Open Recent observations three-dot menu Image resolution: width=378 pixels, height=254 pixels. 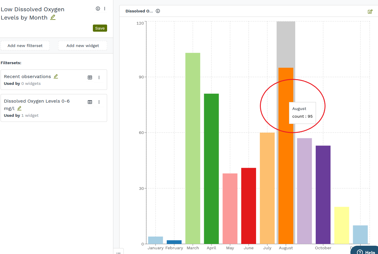[x=99, y=77]
